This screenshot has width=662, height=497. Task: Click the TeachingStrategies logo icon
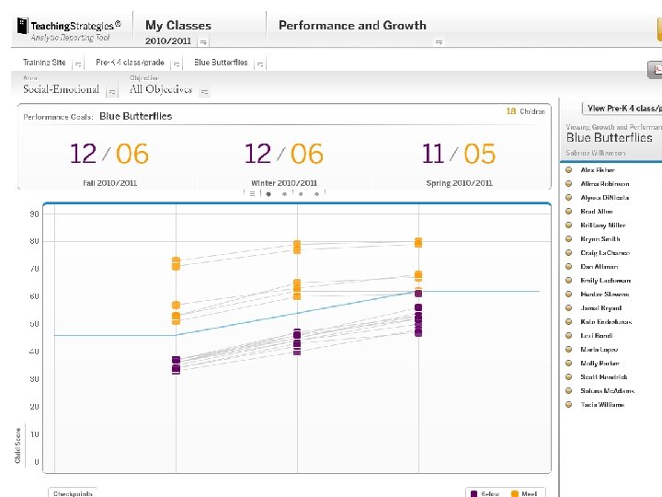pos(22,26)
